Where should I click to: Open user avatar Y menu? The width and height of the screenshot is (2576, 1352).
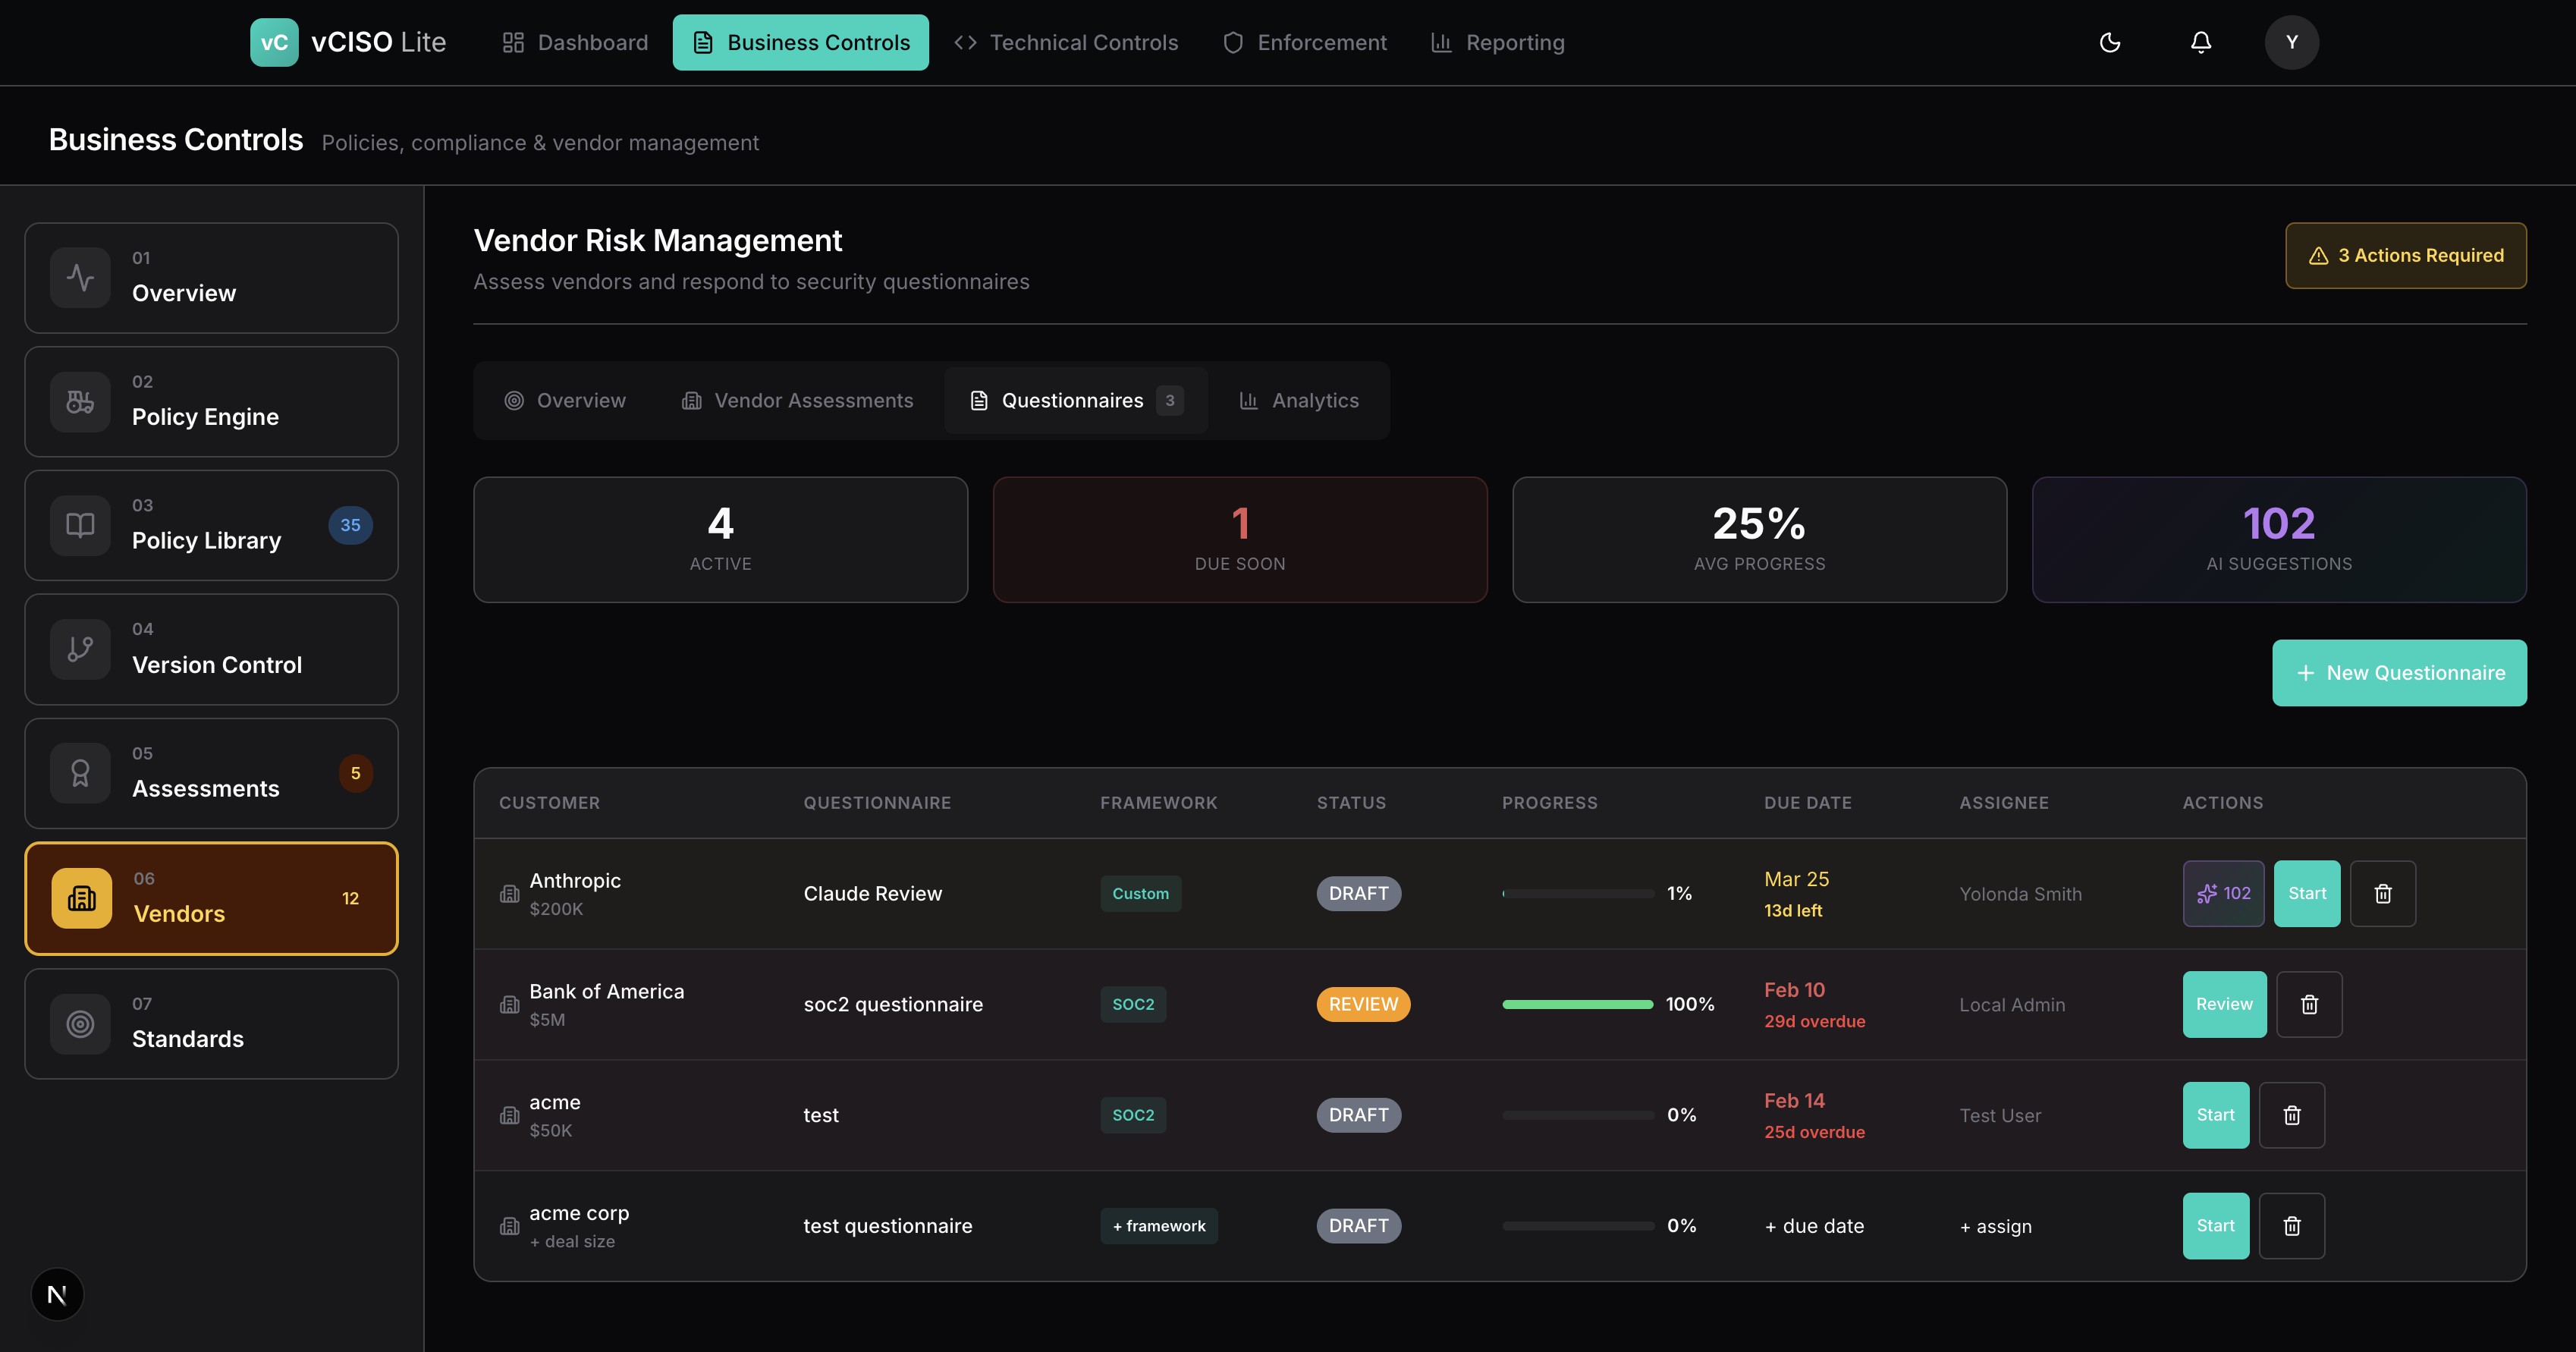2291,42
